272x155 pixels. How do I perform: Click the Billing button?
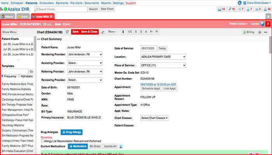(x=249, y=32)
